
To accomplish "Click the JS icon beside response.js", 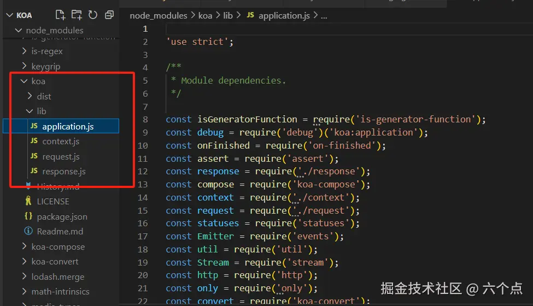I will click(34, 171).
